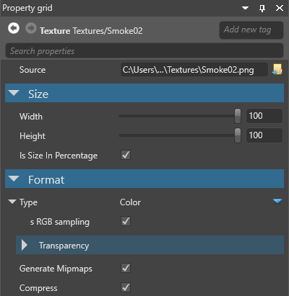Viewport: 289px width, 296px height.
Task: Click the Add new tag field
Action: (x=251, y=30)
